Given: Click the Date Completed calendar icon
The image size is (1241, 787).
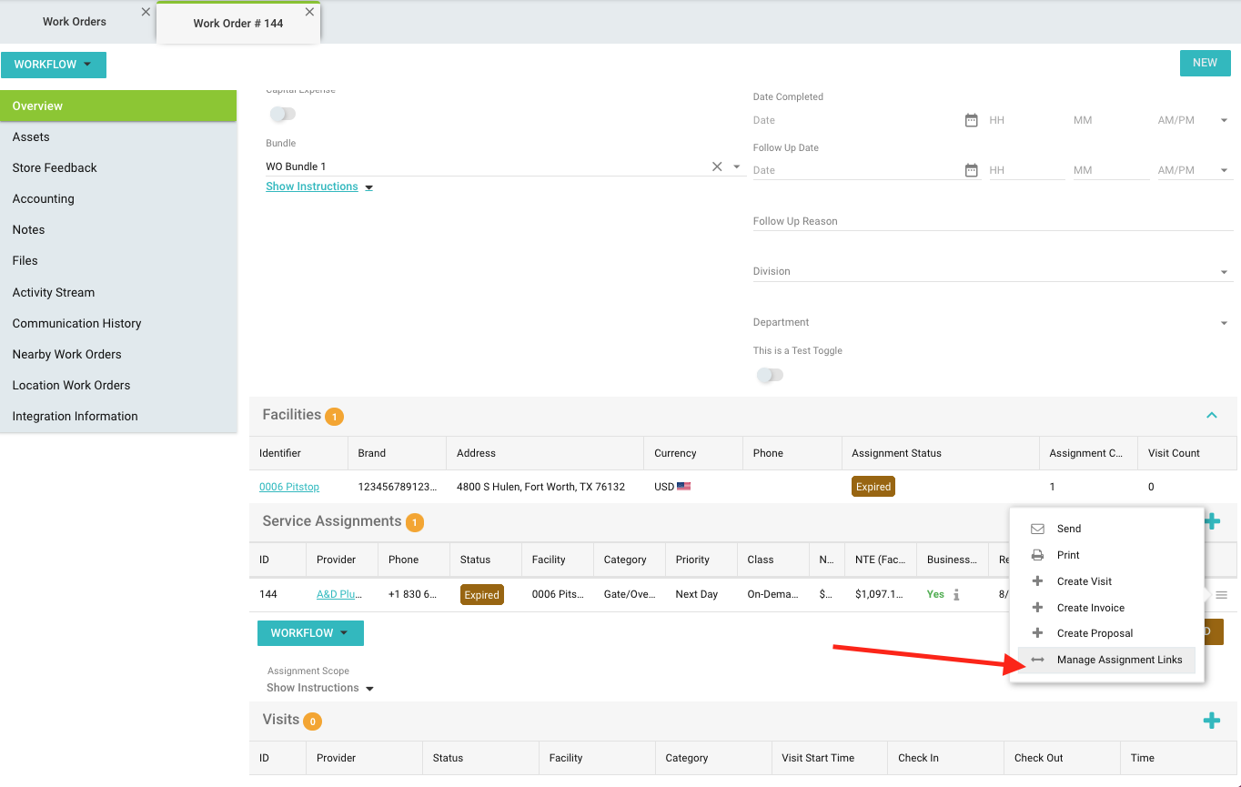Looking at the screenshot, I should (x=971, y=120).
